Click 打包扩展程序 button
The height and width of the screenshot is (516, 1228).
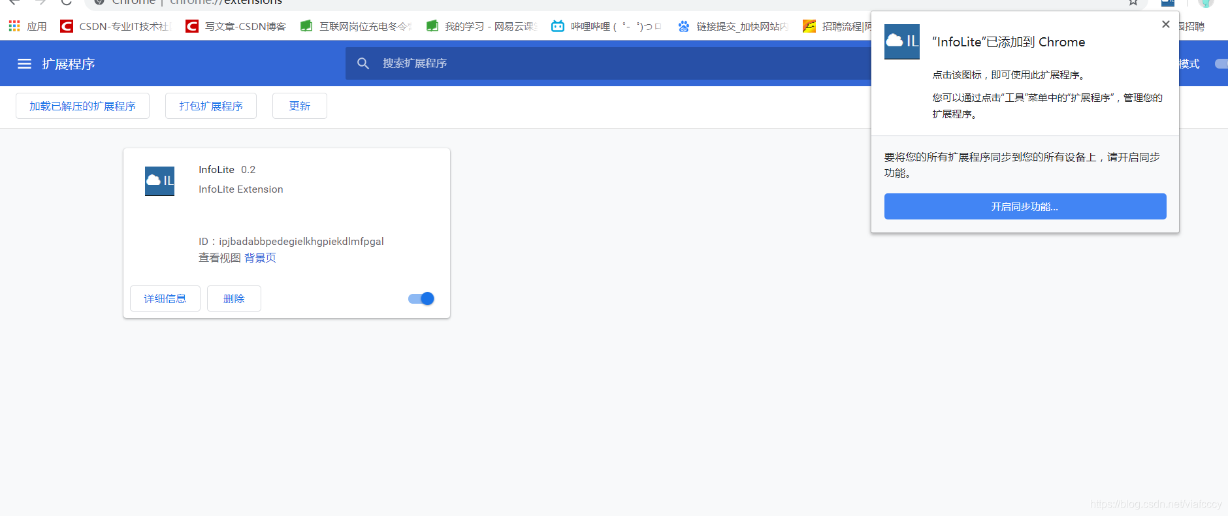point(211,106)
